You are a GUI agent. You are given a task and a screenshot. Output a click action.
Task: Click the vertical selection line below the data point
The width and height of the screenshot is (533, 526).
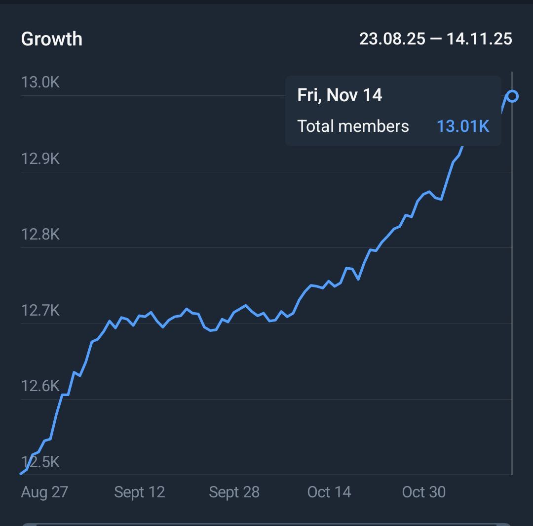tap(513, 296)
